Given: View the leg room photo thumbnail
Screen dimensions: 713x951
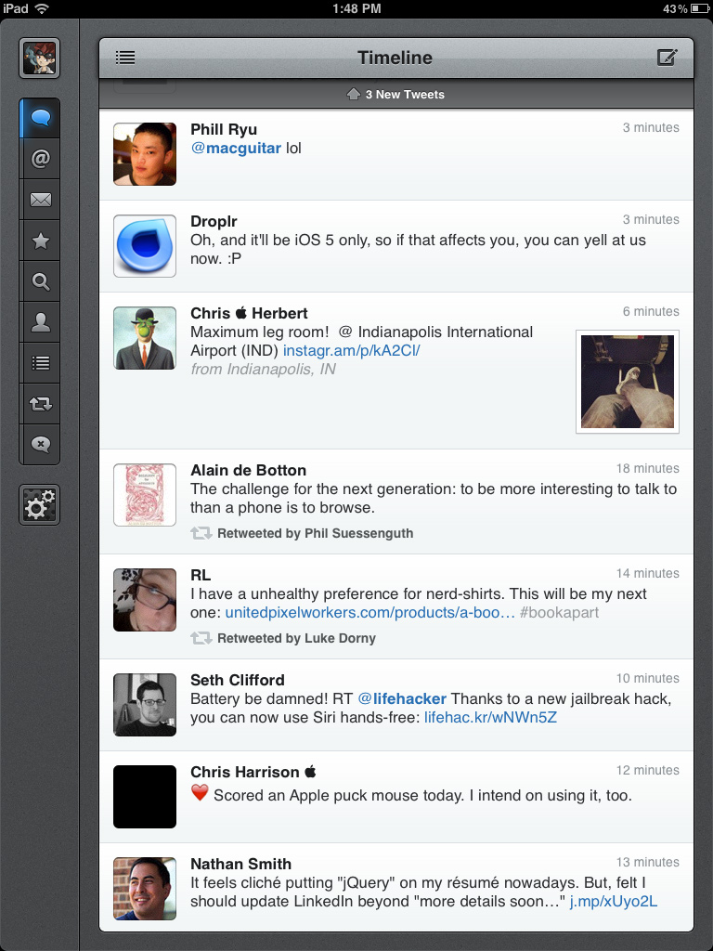Looking at the screenshot, I should 627,382.
